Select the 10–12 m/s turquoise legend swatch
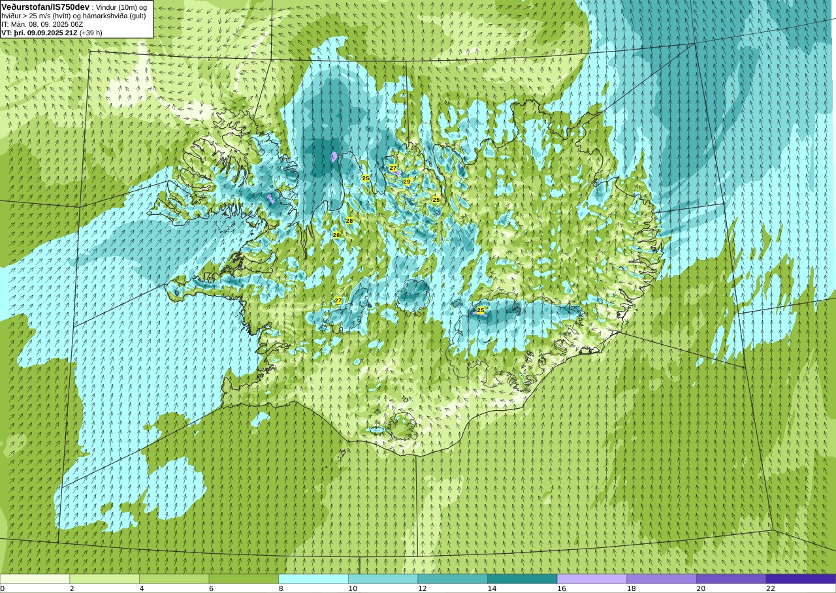 coord(383,579)
